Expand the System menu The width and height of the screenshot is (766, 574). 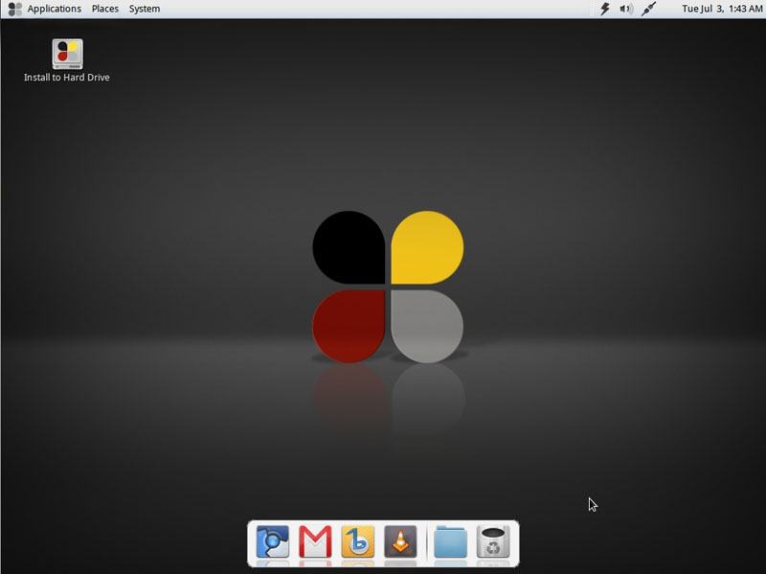145,9
